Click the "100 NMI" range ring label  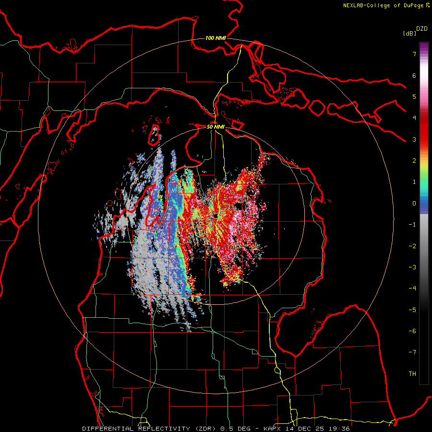(x=216, y=38)
